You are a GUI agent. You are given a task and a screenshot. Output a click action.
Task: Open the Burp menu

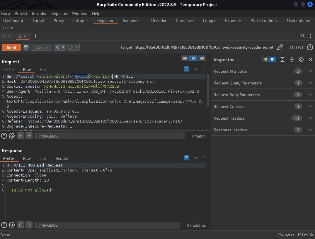pyautogui.click(x=6, y=13)
